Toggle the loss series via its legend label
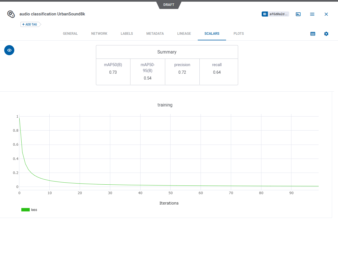The image size is (338, 260). pyautogui.click(x=34, y=210)
